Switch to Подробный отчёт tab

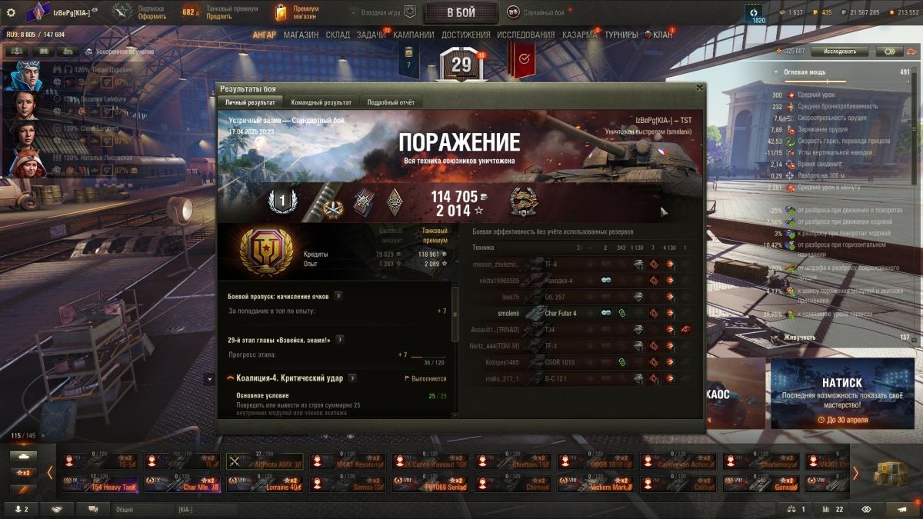click(x=391, y=102)
